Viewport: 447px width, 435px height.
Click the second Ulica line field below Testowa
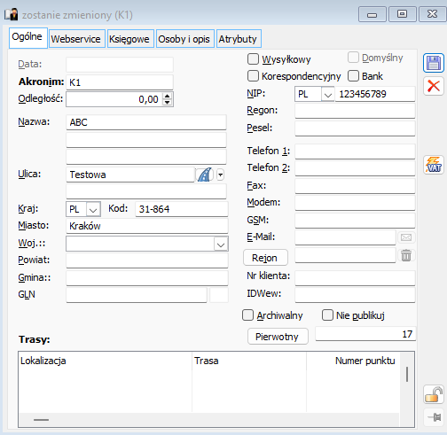click(x=146, y=191)
